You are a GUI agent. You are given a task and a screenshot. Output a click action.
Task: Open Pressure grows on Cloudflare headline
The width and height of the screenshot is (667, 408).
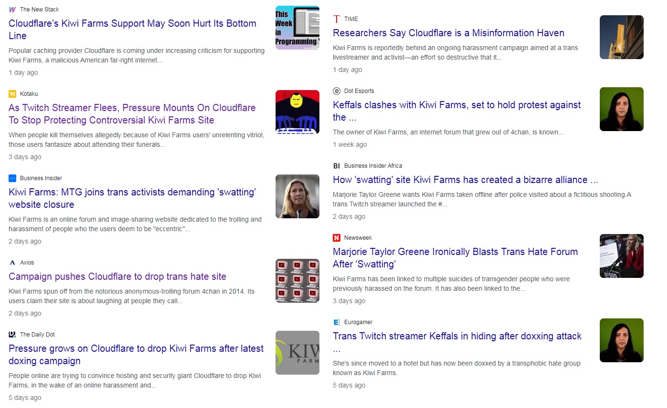click(x=136, y=355)
